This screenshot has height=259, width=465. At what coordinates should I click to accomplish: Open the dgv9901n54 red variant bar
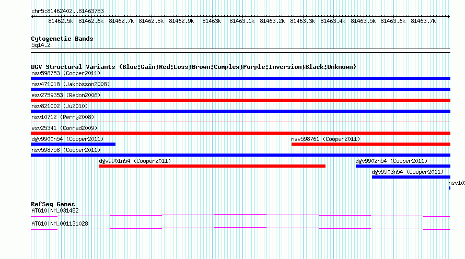pos(212,166)
